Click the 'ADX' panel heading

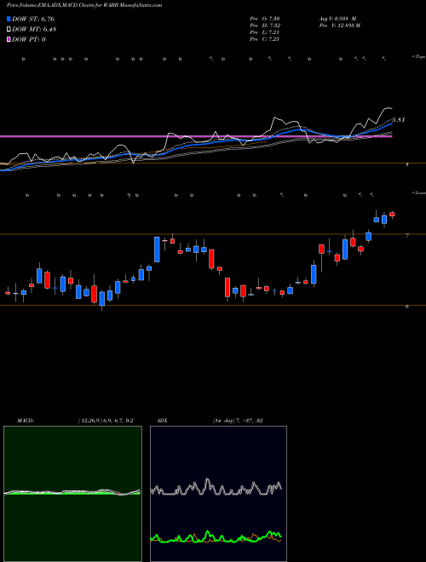162,421
